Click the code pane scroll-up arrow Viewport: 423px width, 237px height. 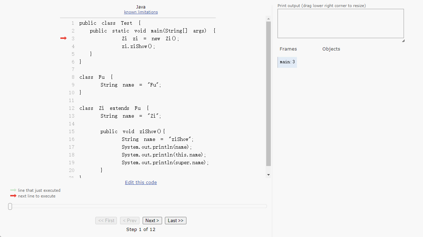point(268,19)
